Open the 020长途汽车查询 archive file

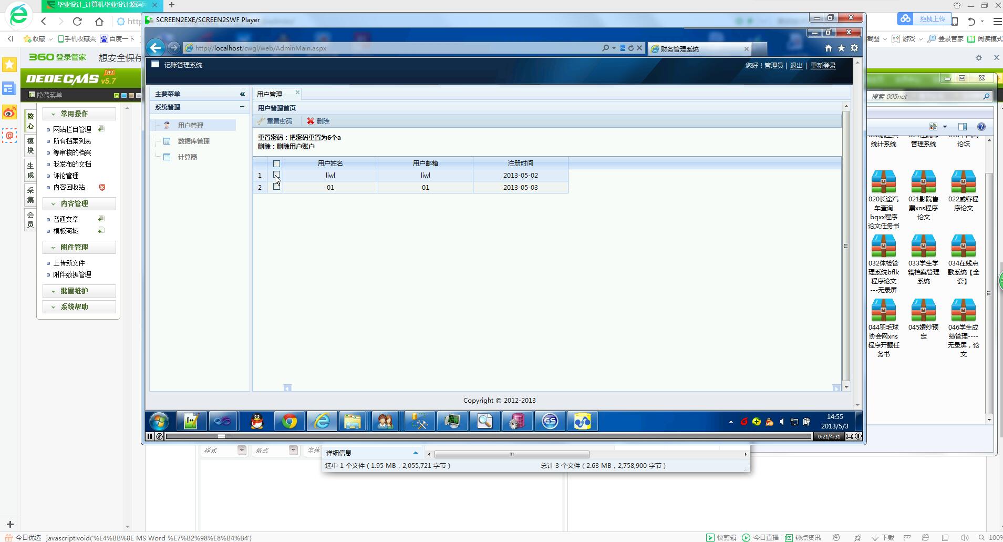(x=883, y=200)
